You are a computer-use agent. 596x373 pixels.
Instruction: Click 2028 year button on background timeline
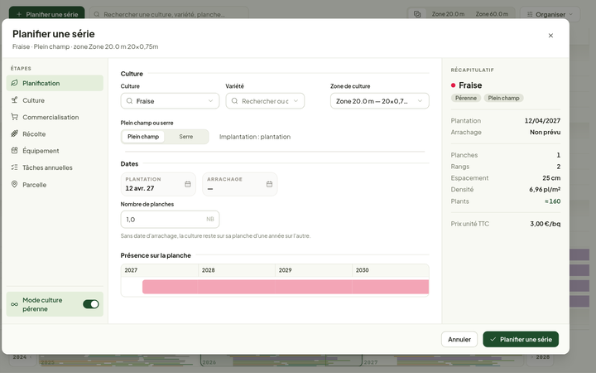[x=540, y=357]
